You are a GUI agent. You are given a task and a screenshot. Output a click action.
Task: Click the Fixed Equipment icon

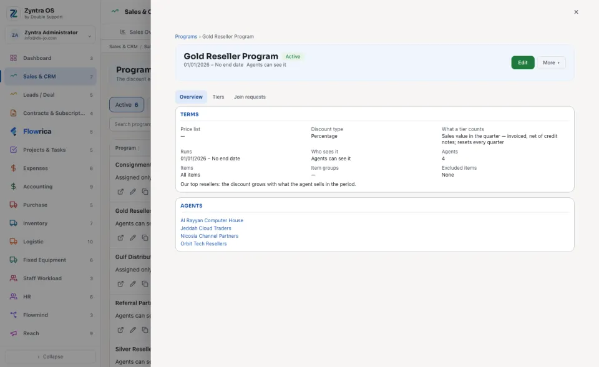pos(13,260)
